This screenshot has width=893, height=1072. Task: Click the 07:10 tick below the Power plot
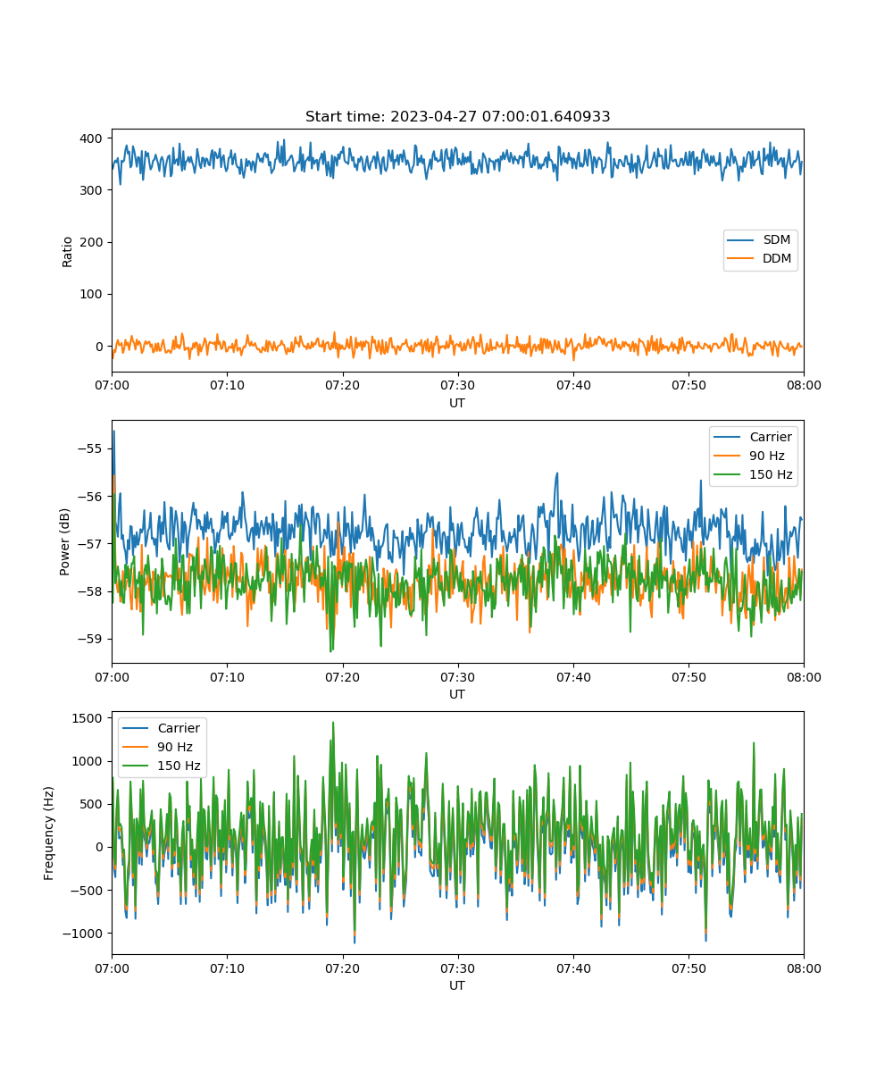pos(227,677)
